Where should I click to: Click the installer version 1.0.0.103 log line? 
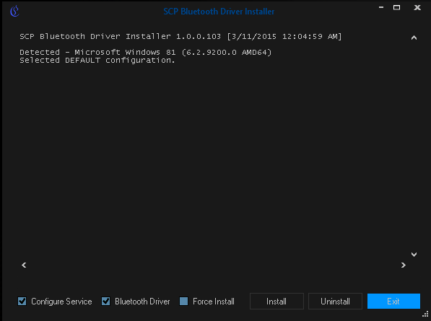point(180,37)
